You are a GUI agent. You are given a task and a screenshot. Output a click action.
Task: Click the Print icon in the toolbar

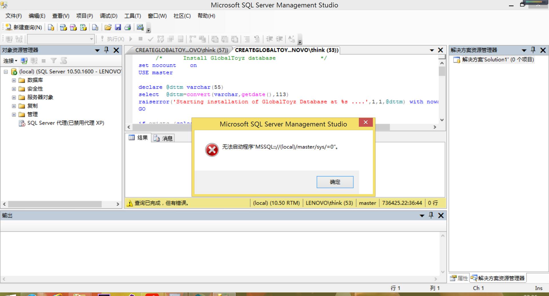coord(128,27)
